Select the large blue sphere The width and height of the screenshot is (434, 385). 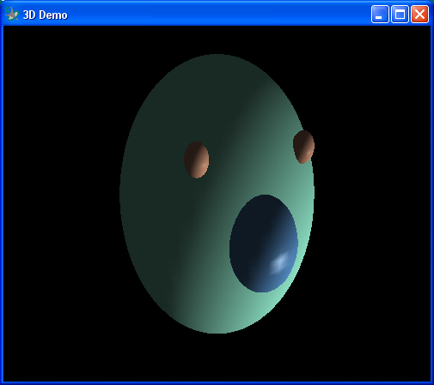[264, 244]
